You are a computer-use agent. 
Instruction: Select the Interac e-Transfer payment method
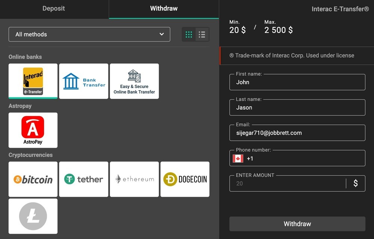pyautogui.click(x=33, y=81)
